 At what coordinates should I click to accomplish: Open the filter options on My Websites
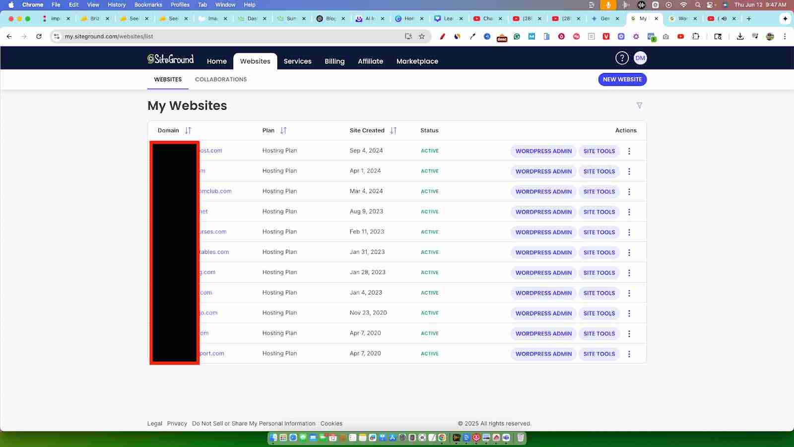[x=639, y=105]
